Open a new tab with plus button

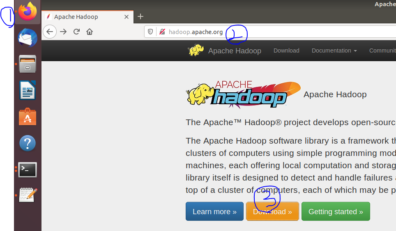tap(140, 17)
